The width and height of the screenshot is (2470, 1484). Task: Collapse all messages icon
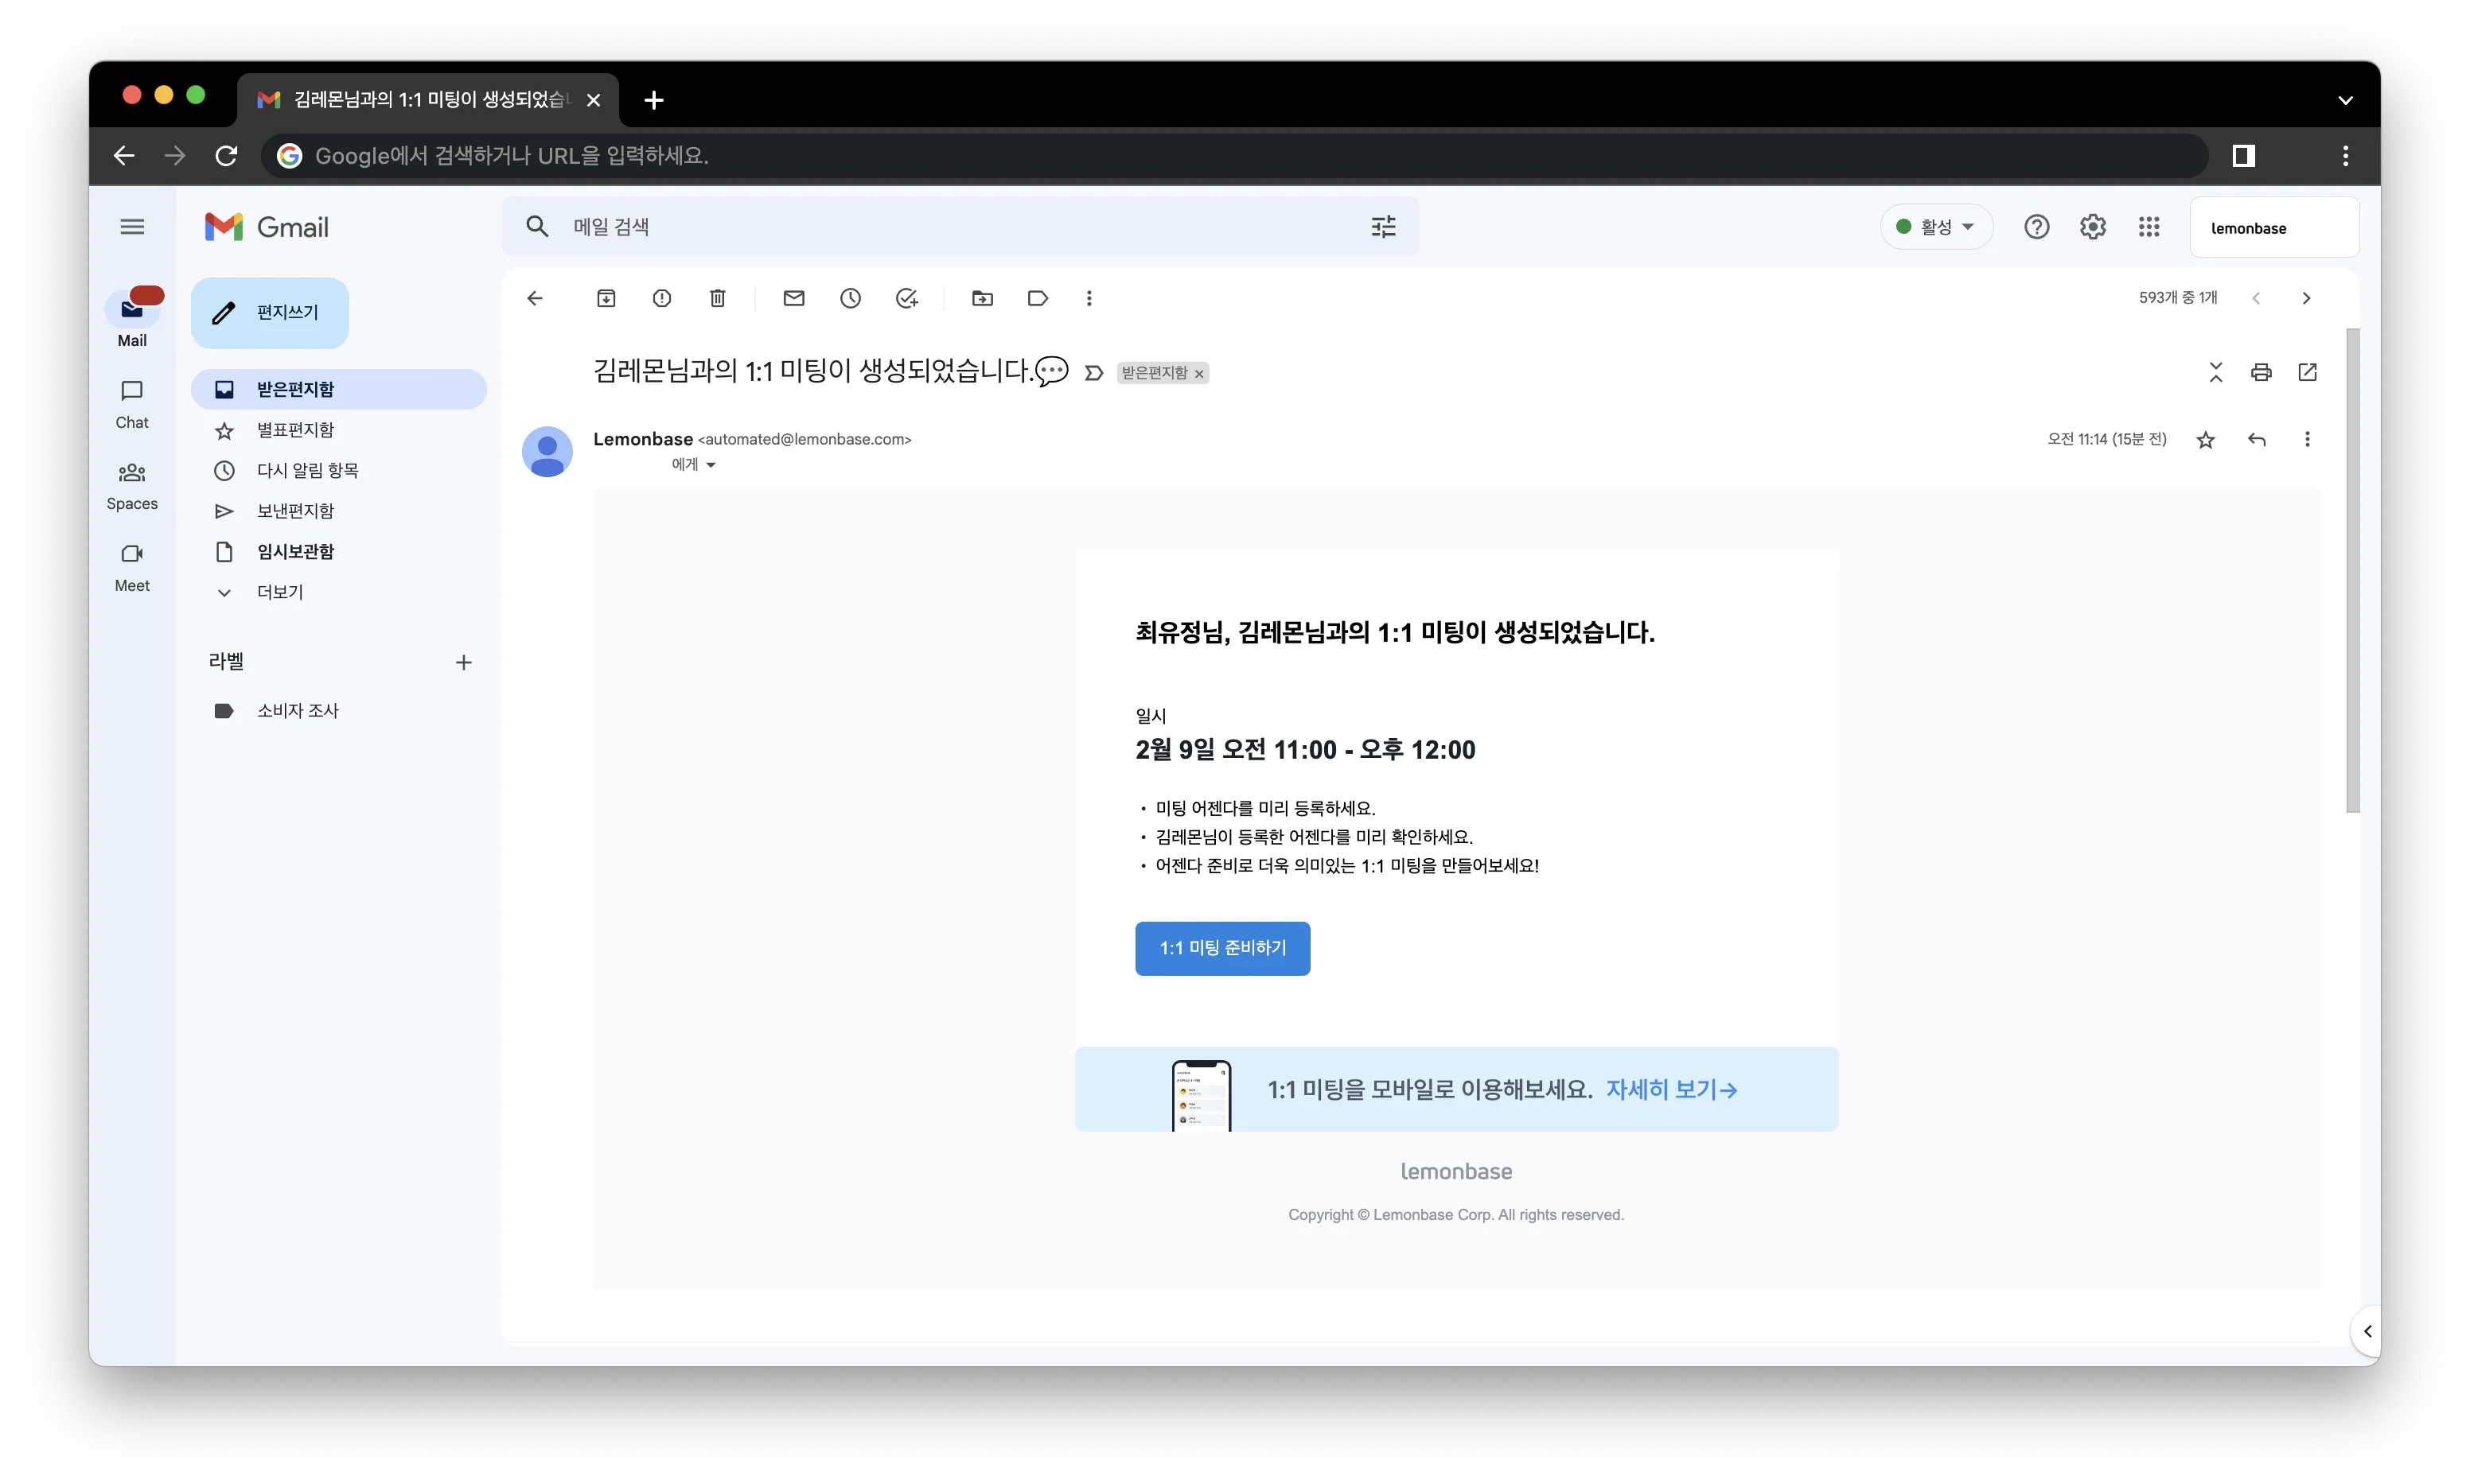coord(2216,372)
